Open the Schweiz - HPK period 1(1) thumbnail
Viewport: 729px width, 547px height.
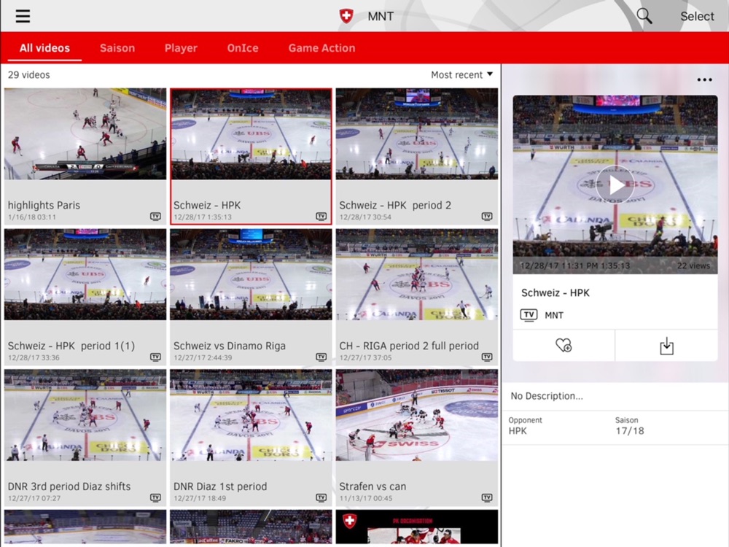tap(85, 274)
